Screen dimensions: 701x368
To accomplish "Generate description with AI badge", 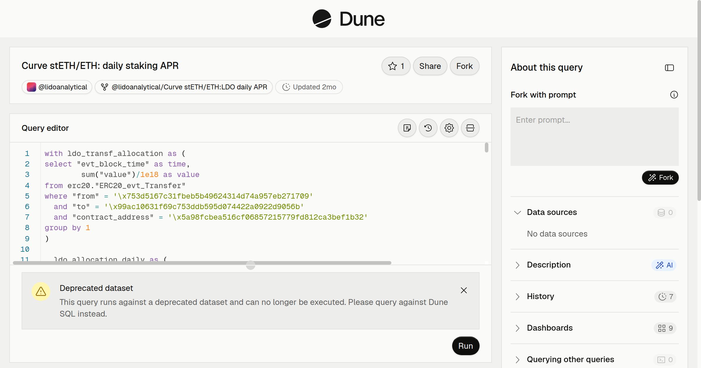I will [x=664, y=265].
